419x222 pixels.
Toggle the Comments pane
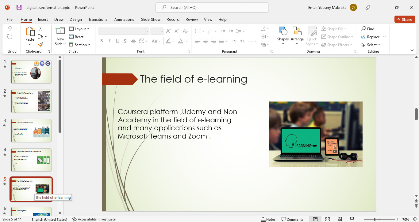click(292, 219)
